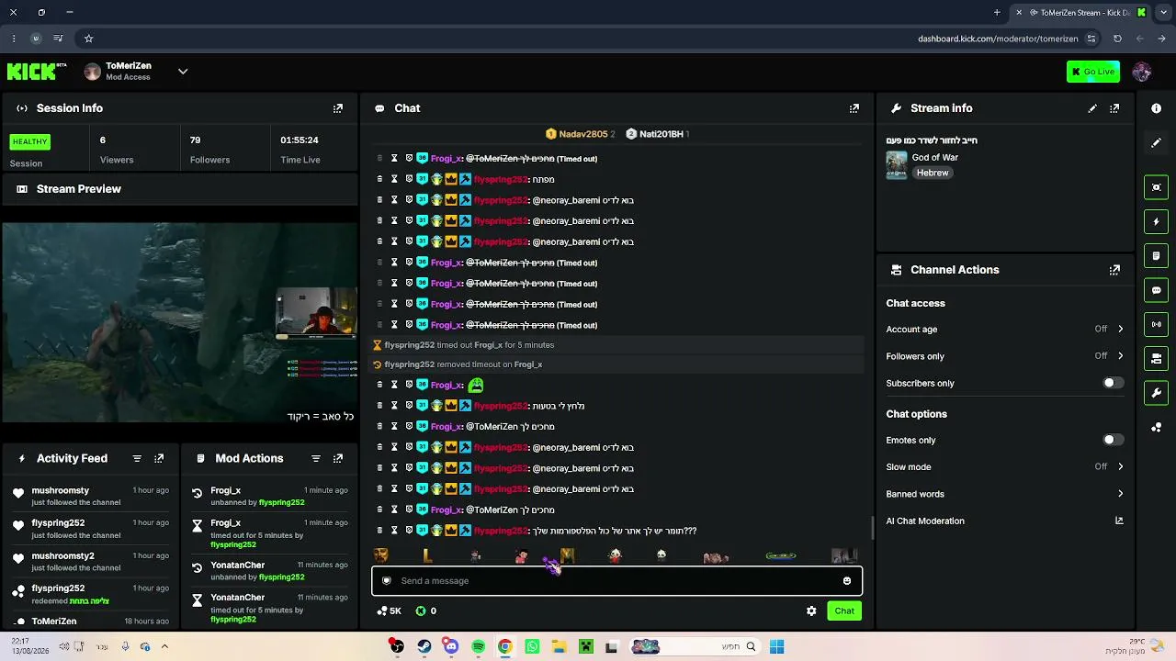Open Steam from the taskbar
The height and width of the screenshot is (661, 1176).
424,646
